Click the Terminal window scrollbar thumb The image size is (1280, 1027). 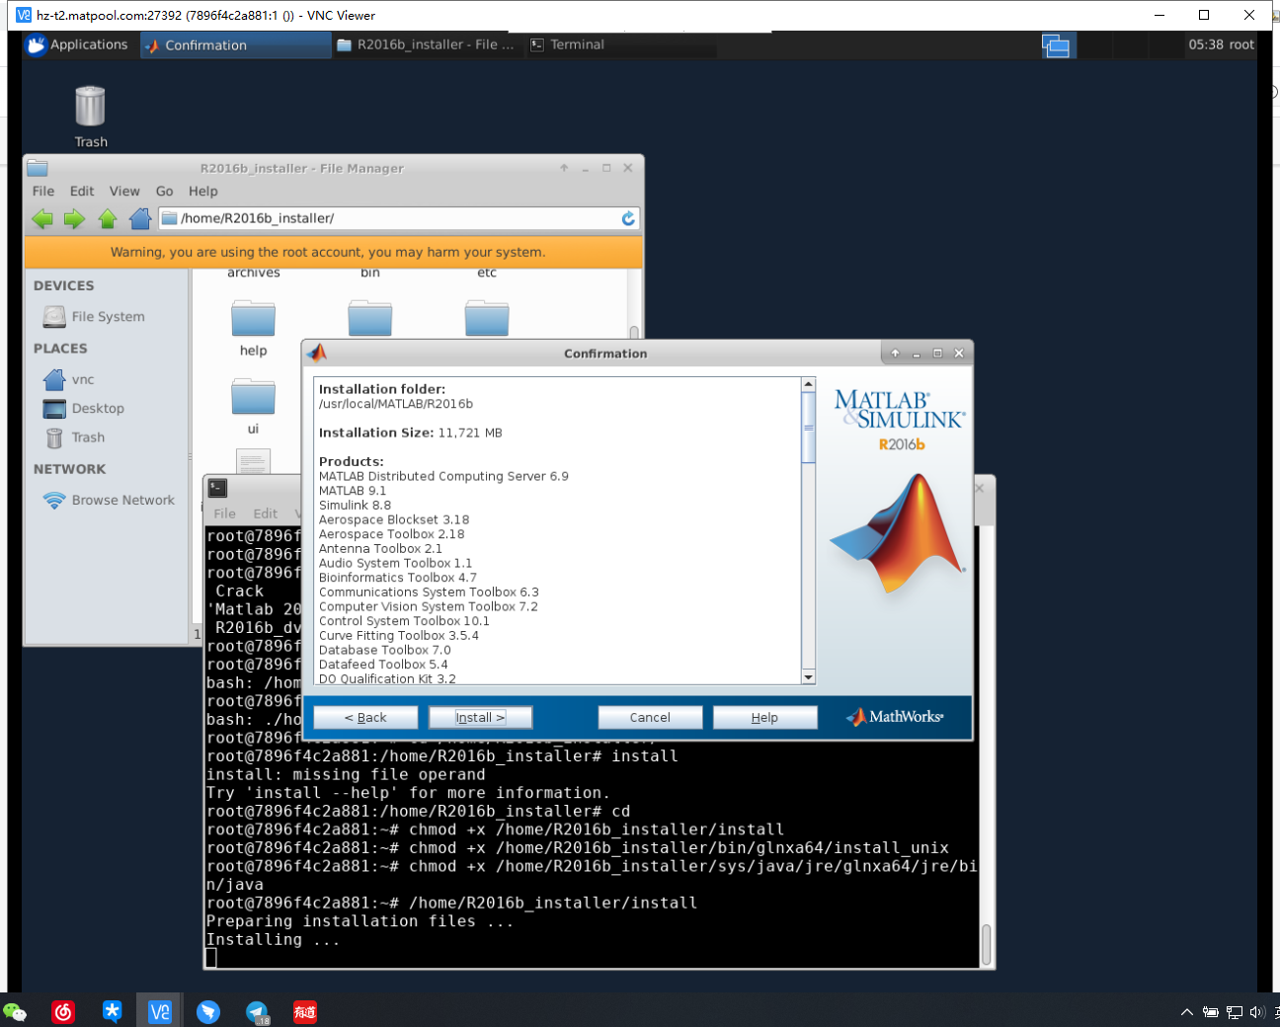(x=986, y=944)
